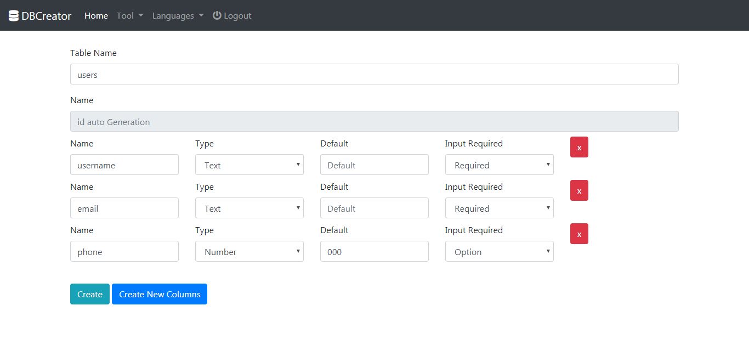Open the Tool dropdown menu

tap(130, 16)
